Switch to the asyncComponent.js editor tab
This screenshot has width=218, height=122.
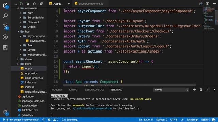pos(91,4)
